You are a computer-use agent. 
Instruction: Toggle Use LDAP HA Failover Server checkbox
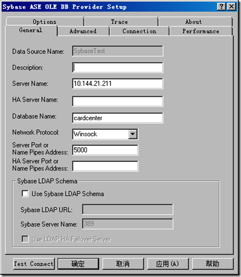[25, 239]
